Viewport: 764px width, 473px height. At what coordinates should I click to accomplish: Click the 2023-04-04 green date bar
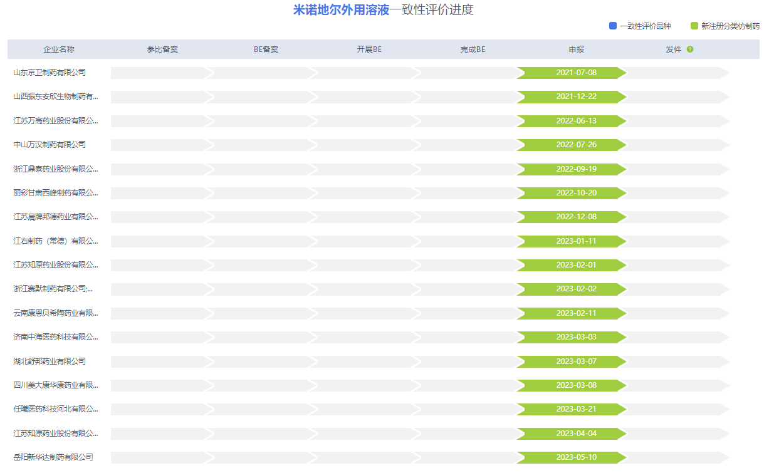[572, 434]
